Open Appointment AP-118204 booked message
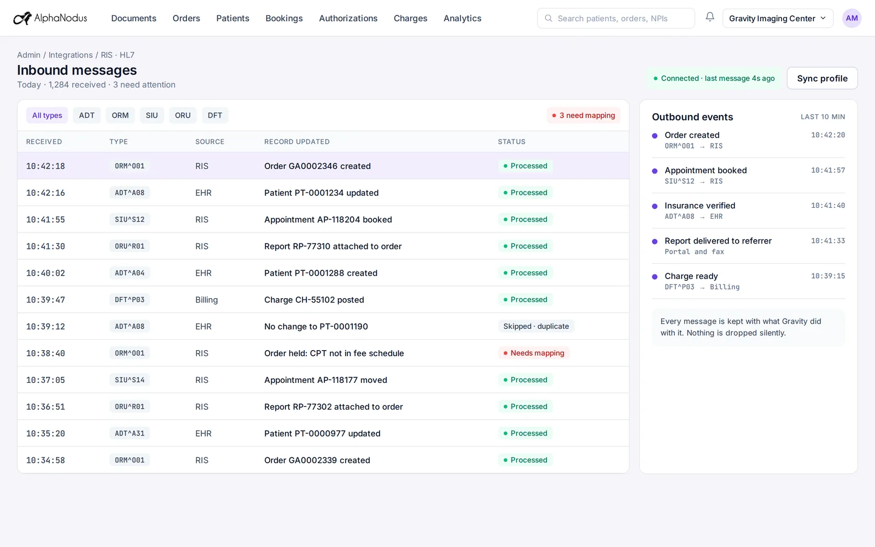Image resolution: width=875 pixels, height=547 pixels. point(323,219)
